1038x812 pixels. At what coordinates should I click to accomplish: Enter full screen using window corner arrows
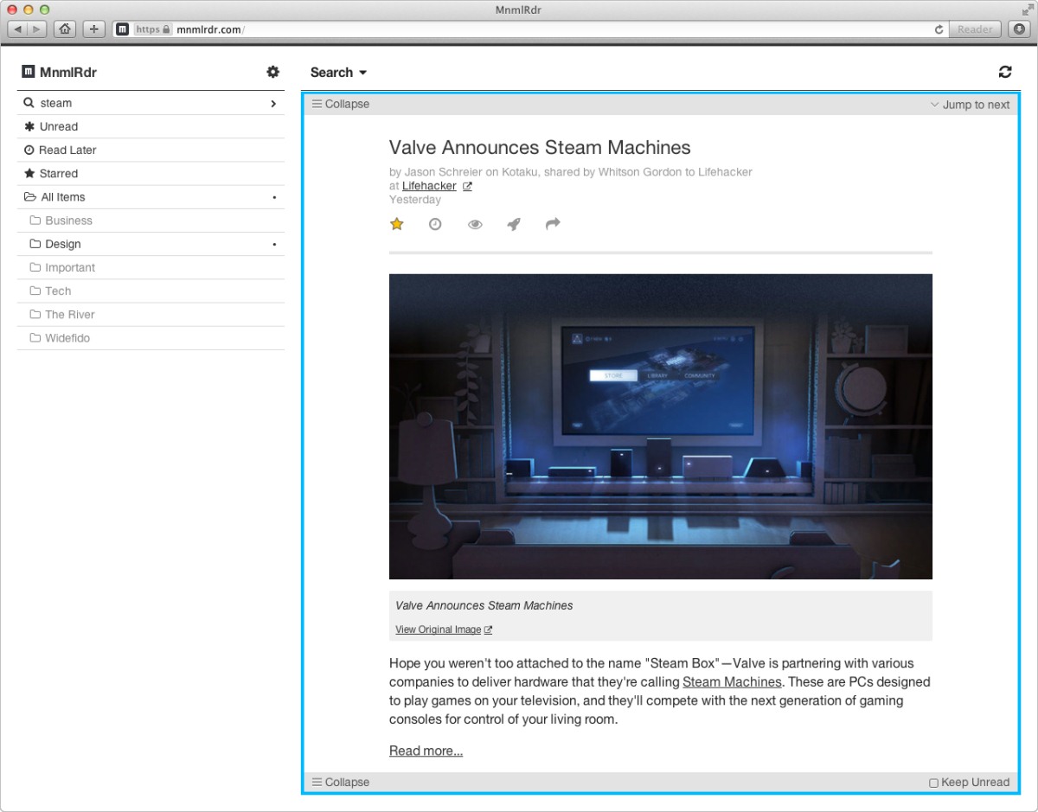(x=1027, y=10)
